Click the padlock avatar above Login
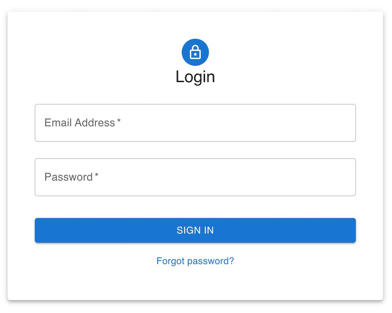Image resolution: width=392 pixels, height=313 pixels. [195, 52]
